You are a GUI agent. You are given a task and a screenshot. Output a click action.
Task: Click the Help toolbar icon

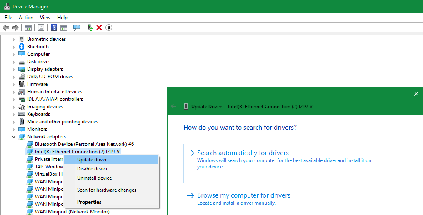[54, 27]
